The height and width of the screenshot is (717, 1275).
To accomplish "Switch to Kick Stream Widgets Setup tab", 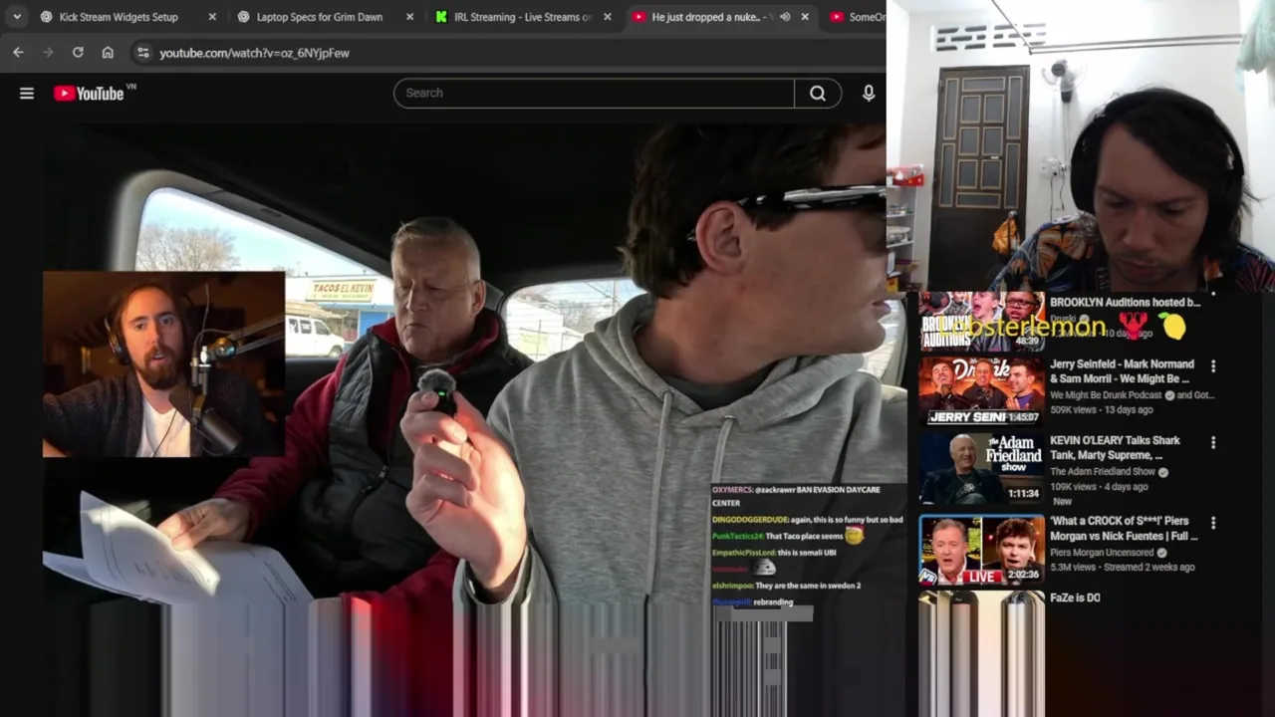I will (118, 17).
